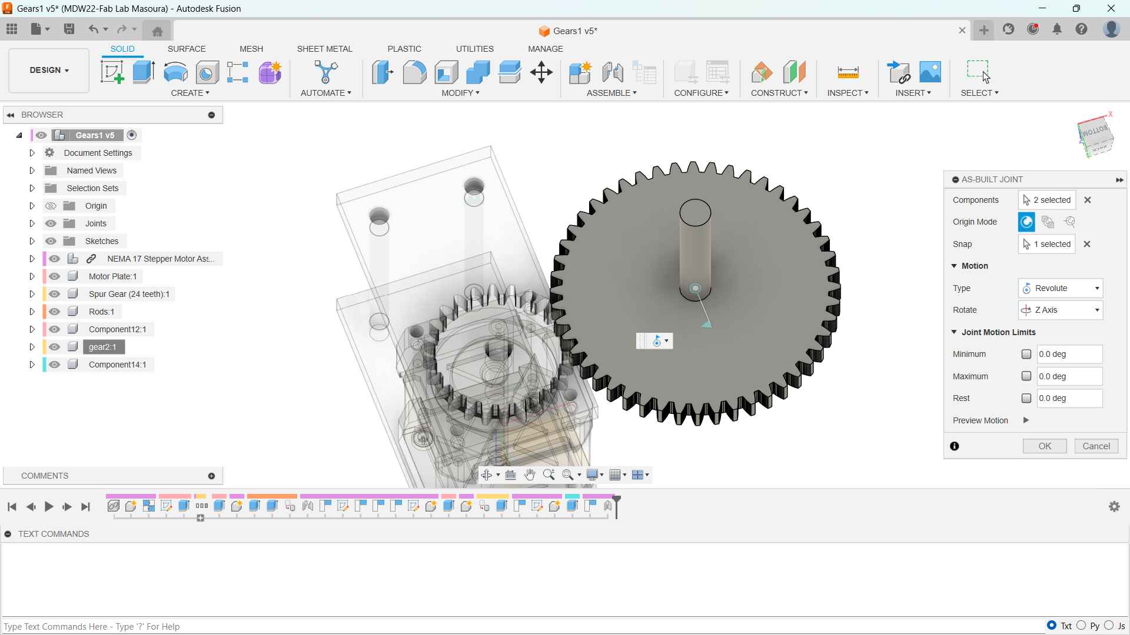Click the ViewCube in the corner

(1096, 138)
